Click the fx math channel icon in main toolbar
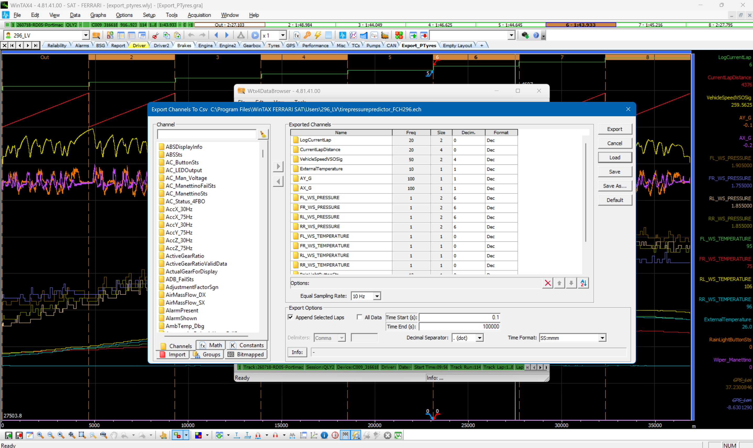The image size is (753, 448). tap(297, 36)
